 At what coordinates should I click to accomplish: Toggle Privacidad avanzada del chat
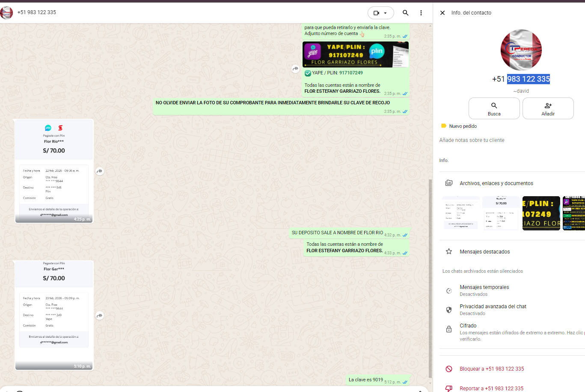(x=493, y=309)
